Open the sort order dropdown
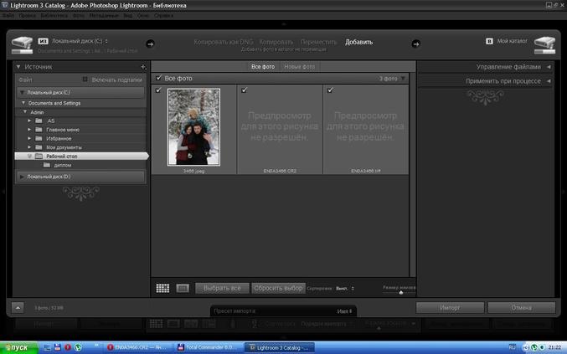The height and width of the screenshot is (354, 567). pyautogui.click(x=345, y=288)
